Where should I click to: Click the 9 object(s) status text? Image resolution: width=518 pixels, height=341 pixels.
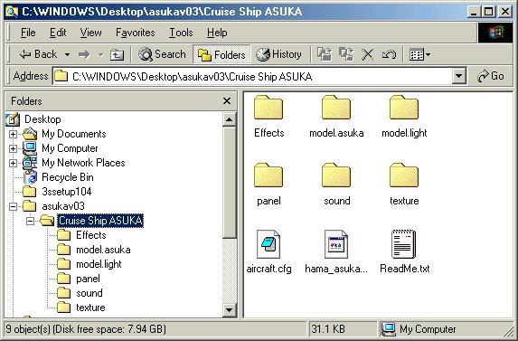click(86, 329)
